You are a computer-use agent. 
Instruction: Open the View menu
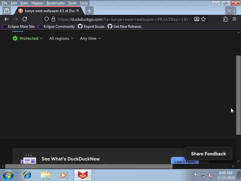coord(24,3)
